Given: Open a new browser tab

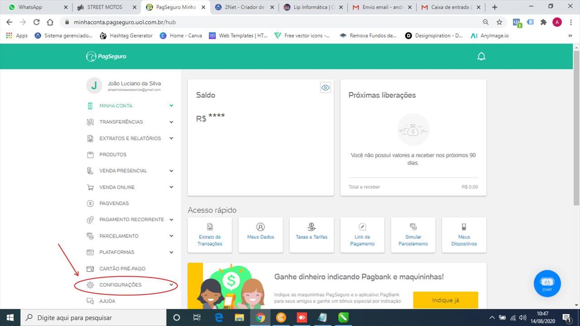Looking at the screenshot, I should tap(494, 7).
